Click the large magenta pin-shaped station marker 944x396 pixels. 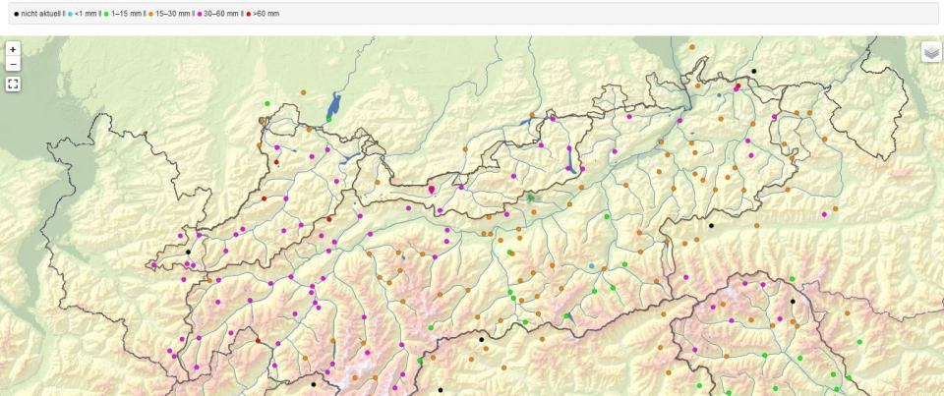click(431, 186)
